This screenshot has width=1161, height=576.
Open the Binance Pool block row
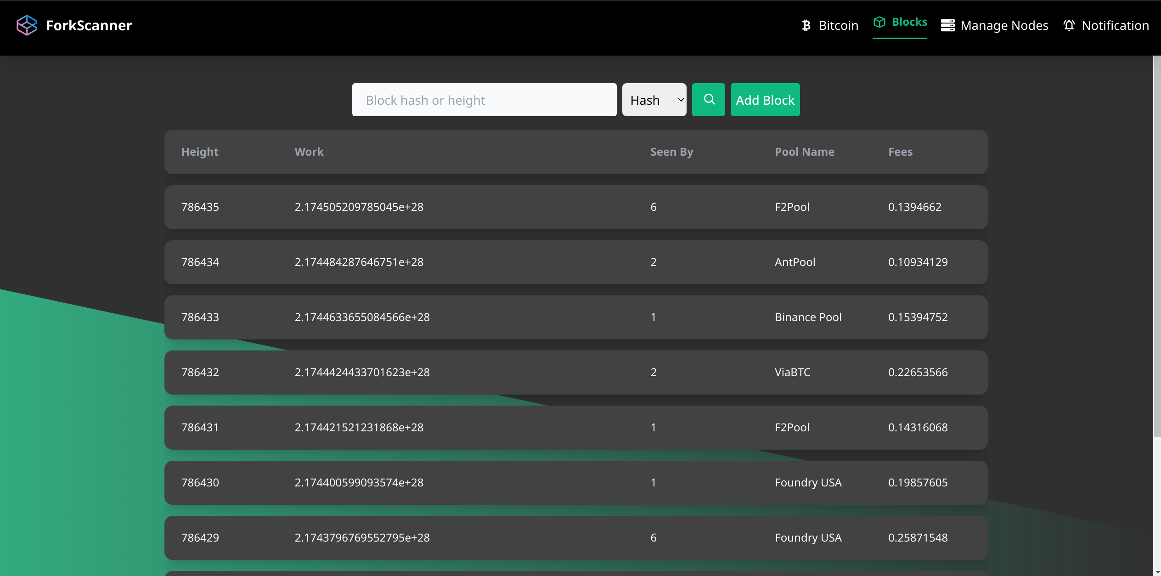pos(575,317)
